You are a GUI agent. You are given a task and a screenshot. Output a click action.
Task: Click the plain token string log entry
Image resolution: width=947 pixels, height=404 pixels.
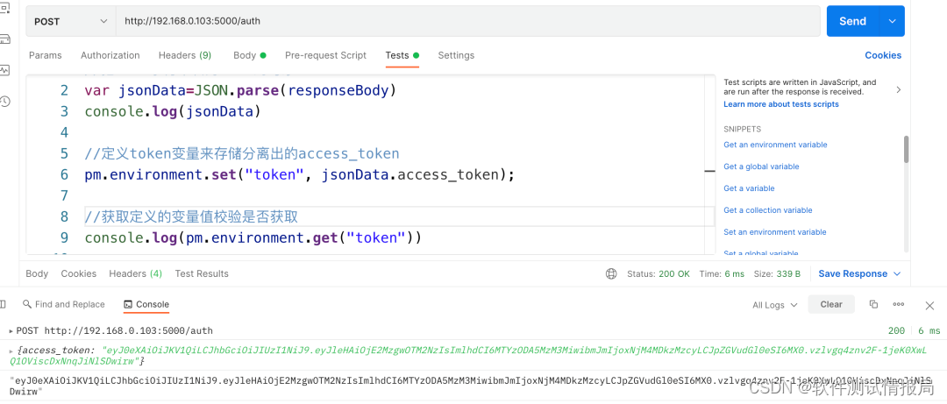pos(471,386)
